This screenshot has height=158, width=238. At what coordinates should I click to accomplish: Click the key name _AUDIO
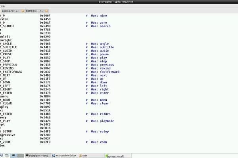(6, 51)
